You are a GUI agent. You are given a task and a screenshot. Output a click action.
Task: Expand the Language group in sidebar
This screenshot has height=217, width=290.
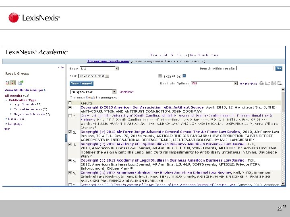coord(6,124)
